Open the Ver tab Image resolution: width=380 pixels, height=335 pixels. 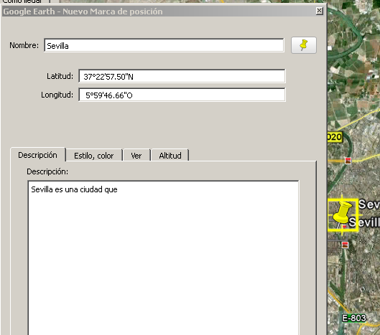pyautogui.click(x=136, y=156)
